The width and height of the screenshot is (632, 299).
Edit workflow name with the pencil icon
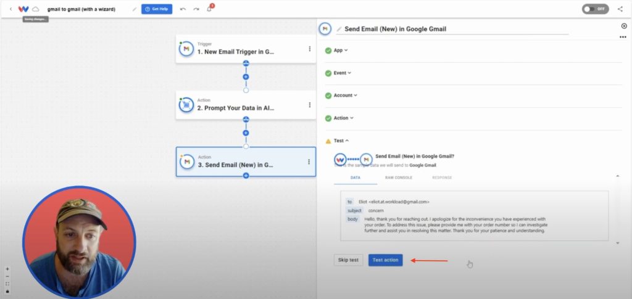tap(134, 9)
